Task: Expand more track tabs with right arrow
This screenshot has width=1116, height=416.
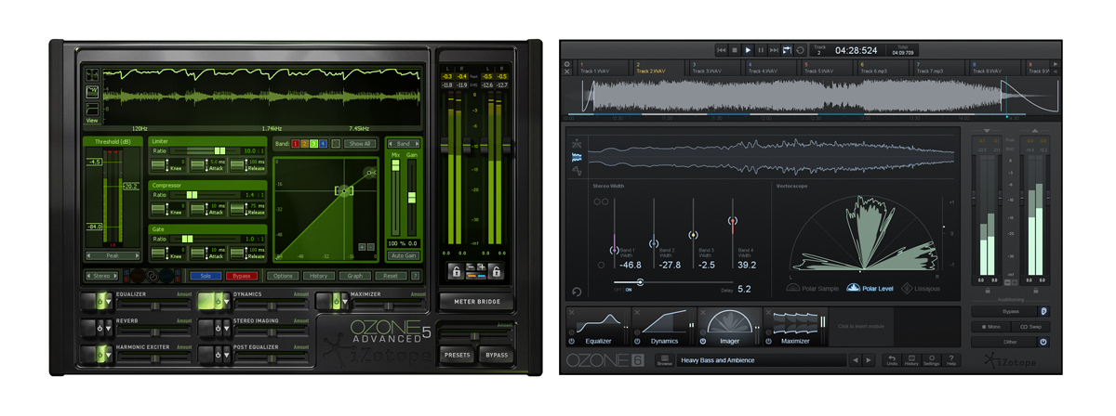Action: [1055, 64]
